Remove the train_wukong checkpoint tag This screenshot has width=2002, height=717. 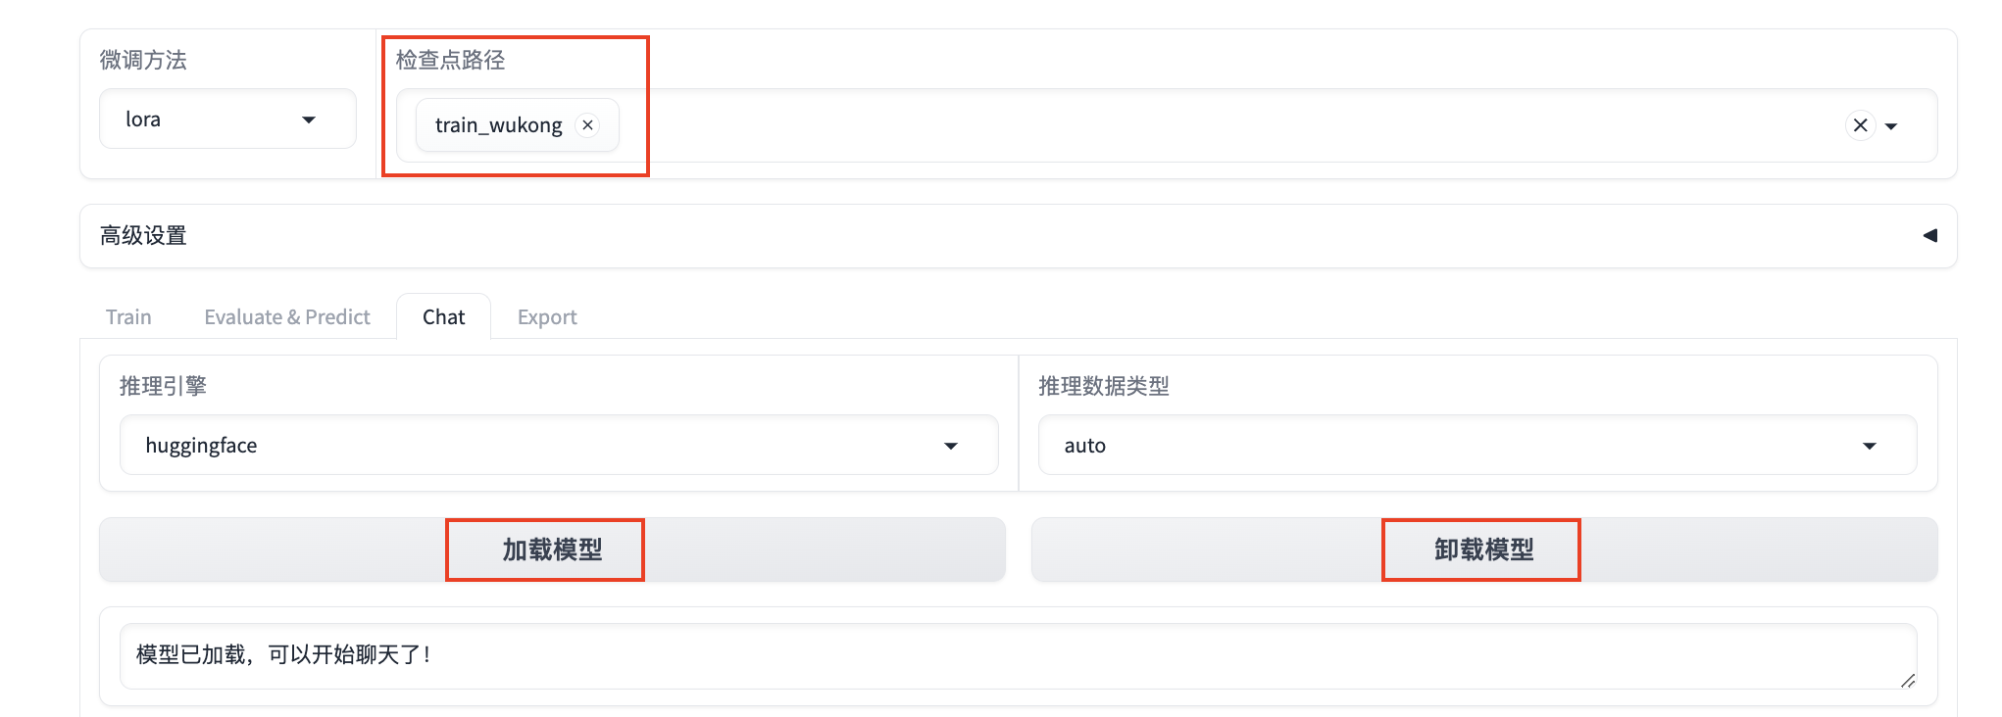[x=587, y=125]
